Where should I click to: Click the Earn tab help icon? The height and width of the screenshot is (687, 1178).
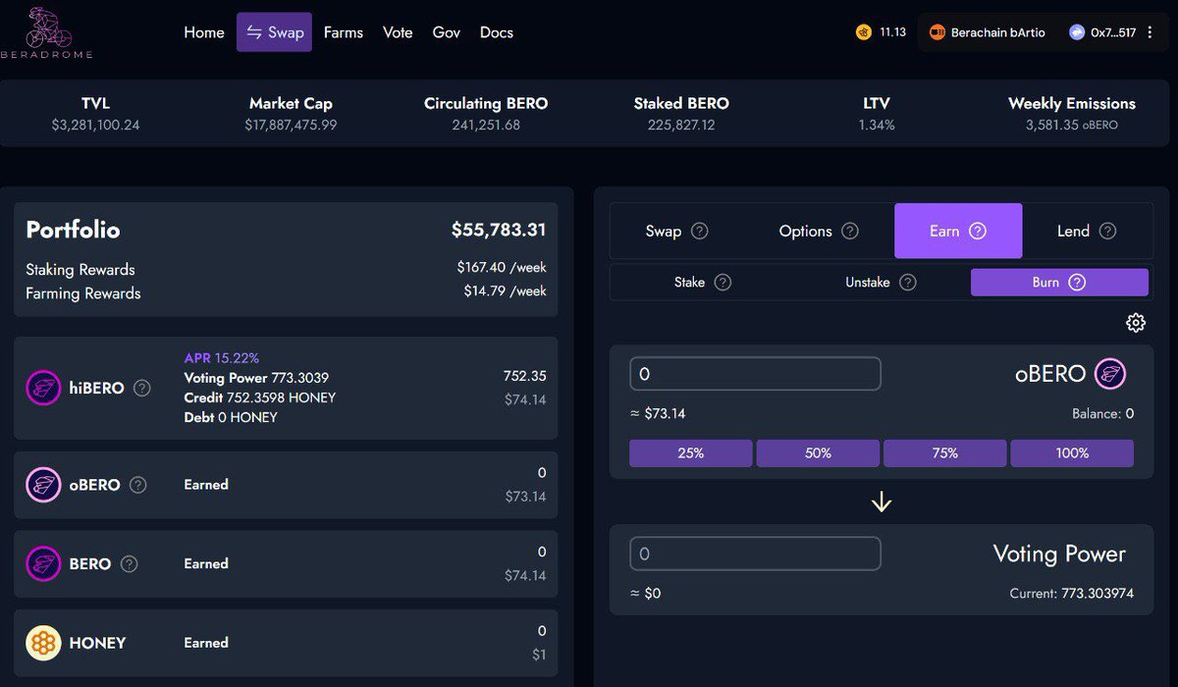coord(977,232)
